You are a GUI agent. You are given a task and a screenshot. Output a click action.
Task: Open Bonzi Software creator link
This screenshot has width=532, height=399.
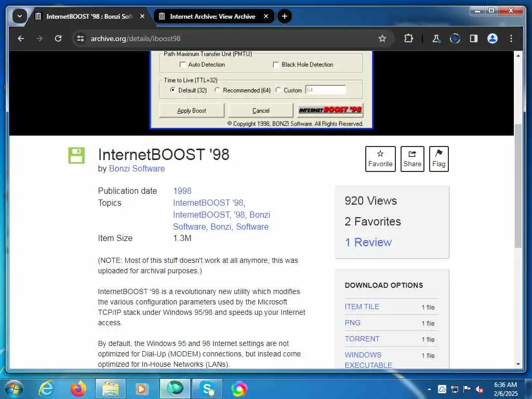[x=137, y=169]
